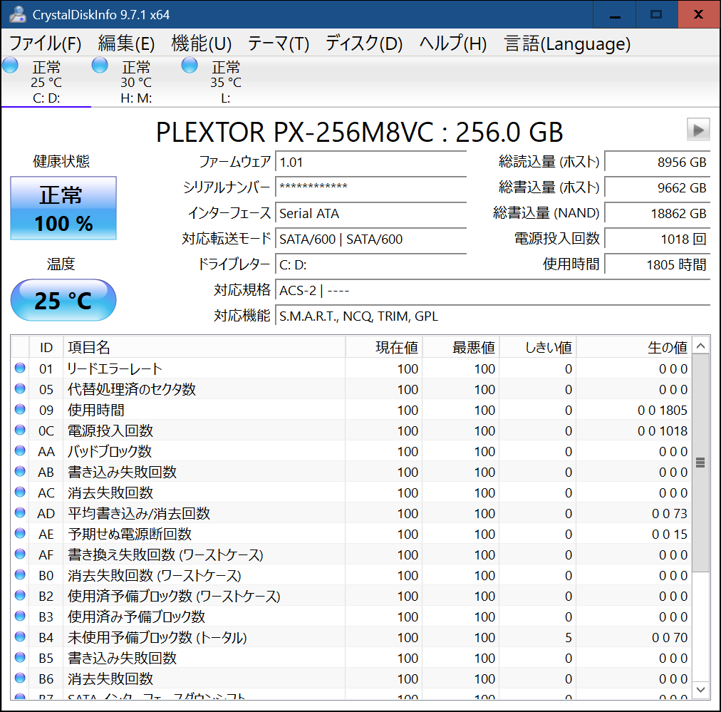Click status orb for AC 消去失敗回数
Viewport: 721px width, 712px height.
pos(20,492)
